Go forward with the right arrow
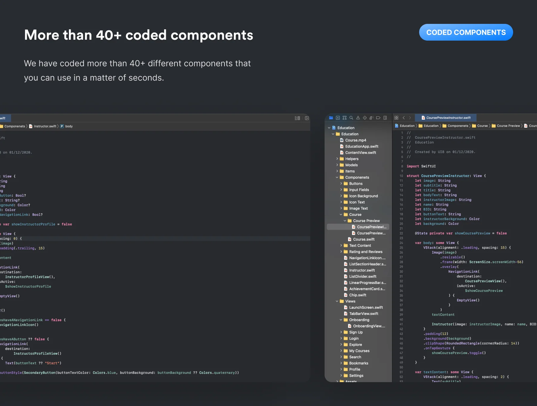 coord(410,118)
